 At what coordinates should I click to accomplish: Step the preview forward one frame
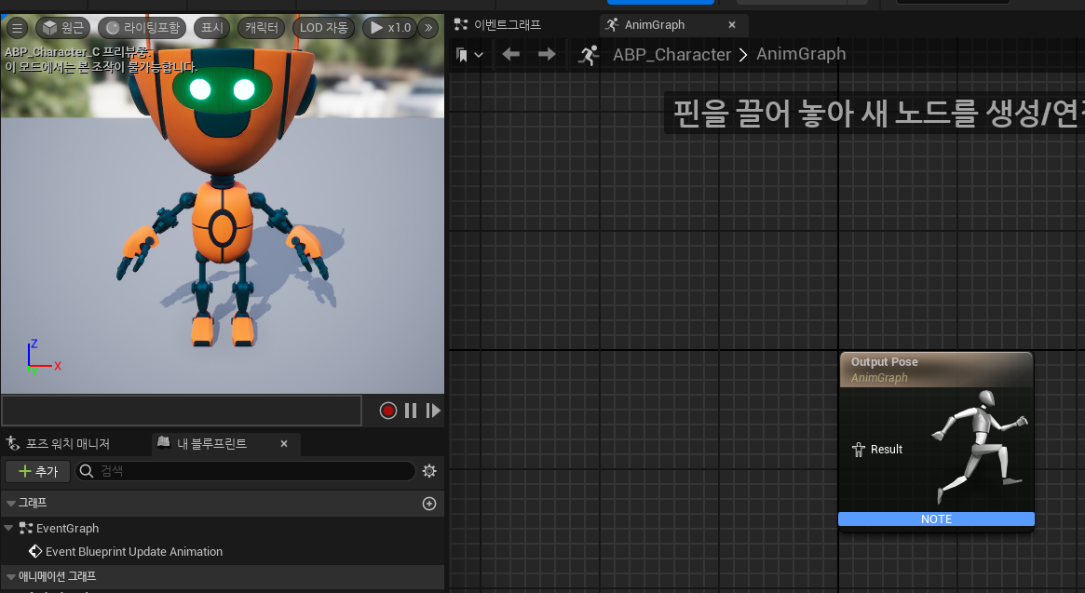pyautogui.click(x=433, y=411)
